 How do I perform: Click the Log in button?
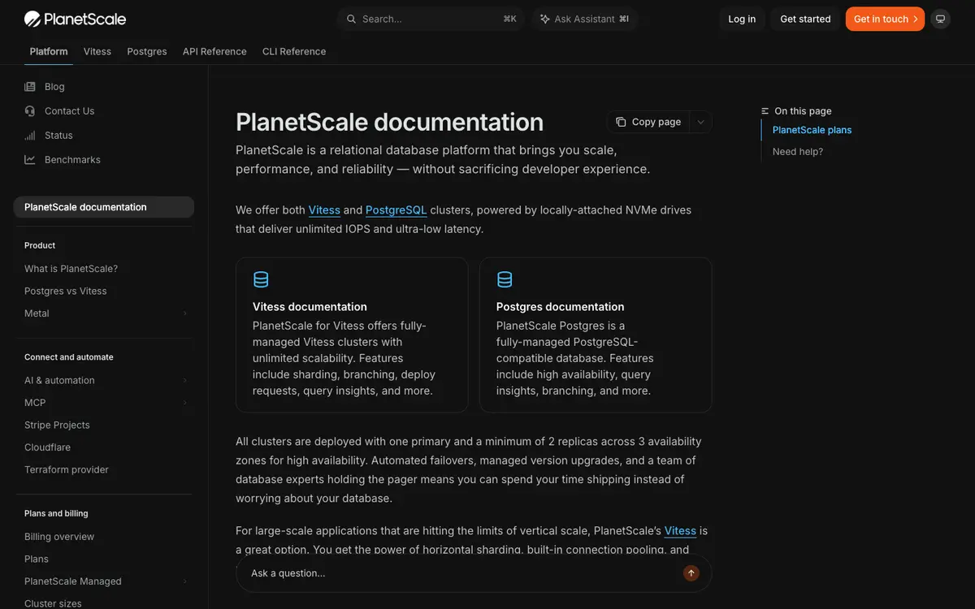742,19
